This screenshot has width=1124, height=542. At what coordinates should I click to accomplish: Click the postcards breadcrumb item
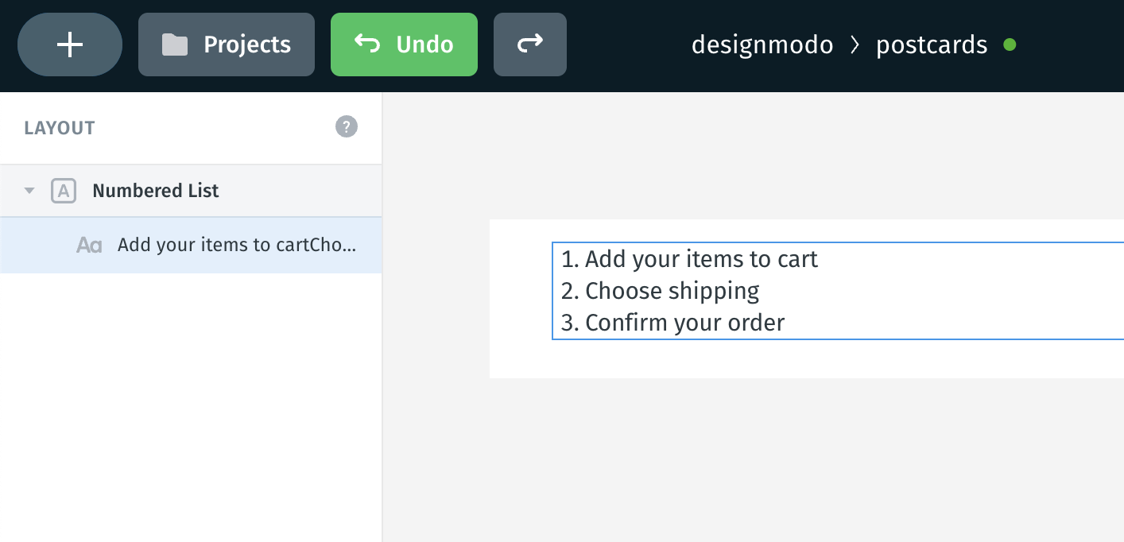(x=932, y=45)
